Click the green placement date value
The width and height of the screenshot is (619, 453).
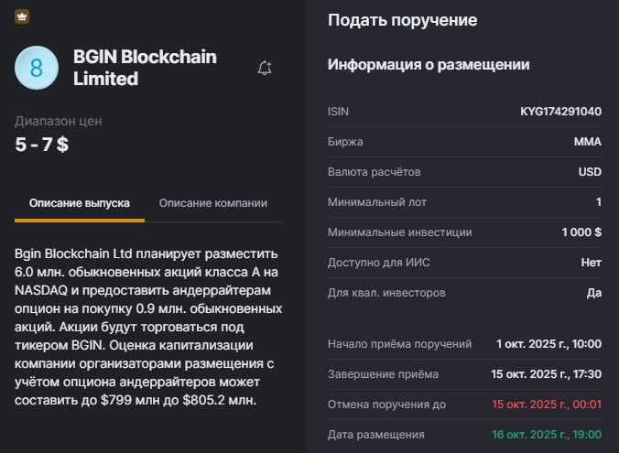click(x=546, y=434)
